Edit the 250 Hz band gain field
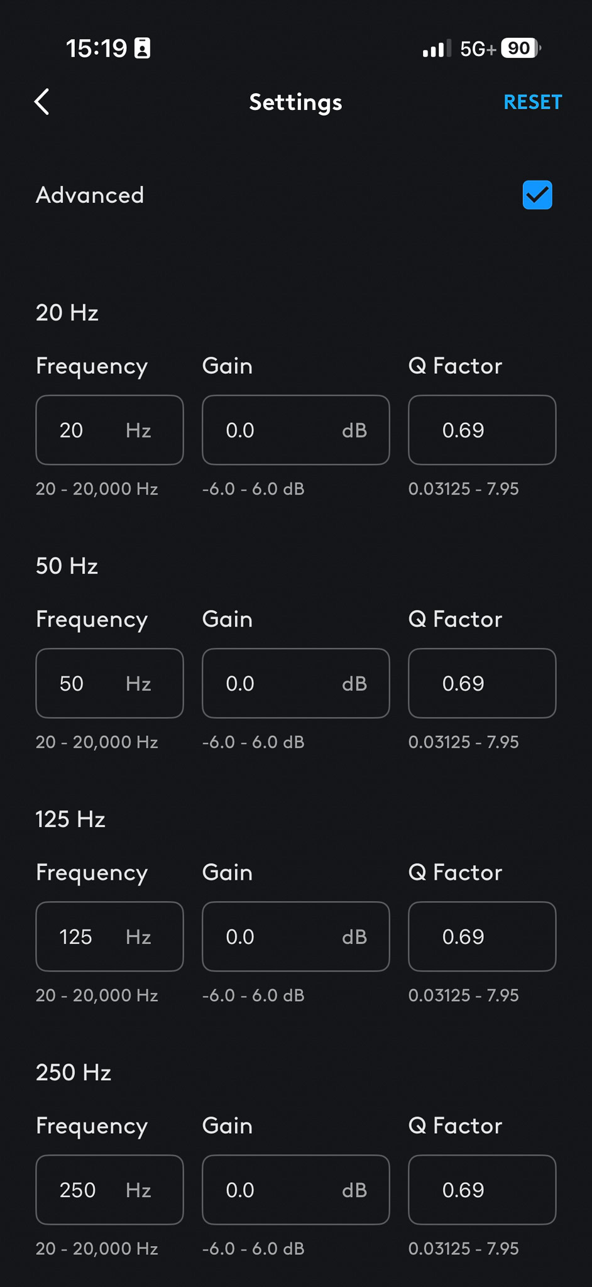 [295, 1190]
